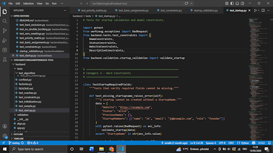Open Copilot chat dropdown arrow
This screenshot has width=273, height=153.
pyautogui.click(x=191, y=4)
